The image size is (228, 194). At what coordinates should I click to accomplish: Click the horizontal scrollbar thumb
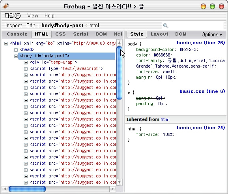click(27, 189)
